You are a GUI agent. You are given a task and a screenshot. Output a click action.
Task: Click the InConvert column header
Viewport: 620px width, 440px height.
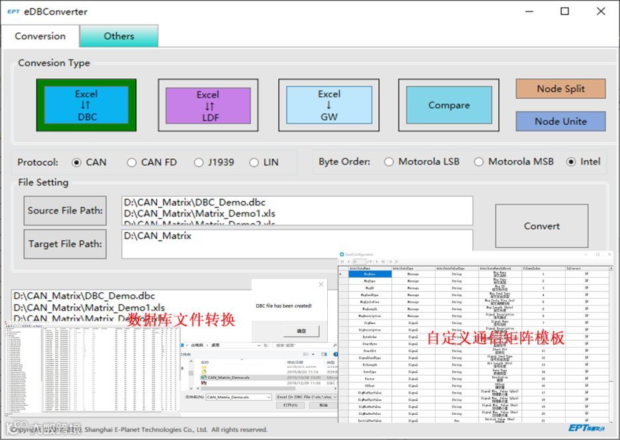pyautogui.click(x=587, y=268)
